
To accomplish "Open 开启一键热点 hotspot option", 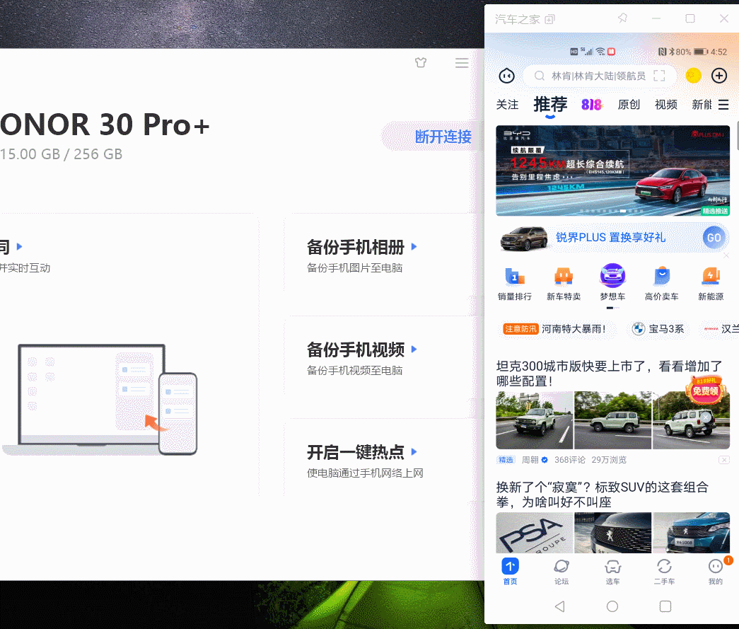I will click(x=356, y=452).
